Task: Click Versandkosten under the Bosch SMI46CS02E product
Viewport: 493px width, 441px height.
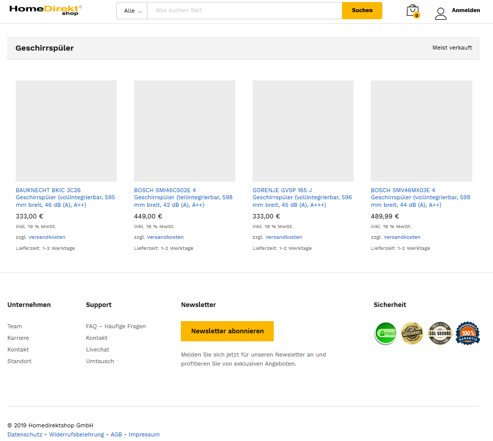Action: [165, 237]
